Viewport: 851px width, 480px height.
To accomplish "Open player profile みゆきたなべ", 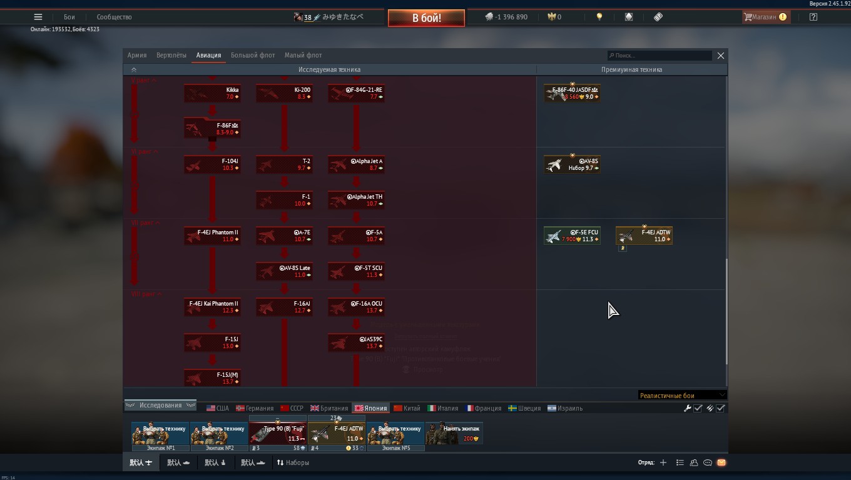I will pyautogui.click(x=342, y=17).
